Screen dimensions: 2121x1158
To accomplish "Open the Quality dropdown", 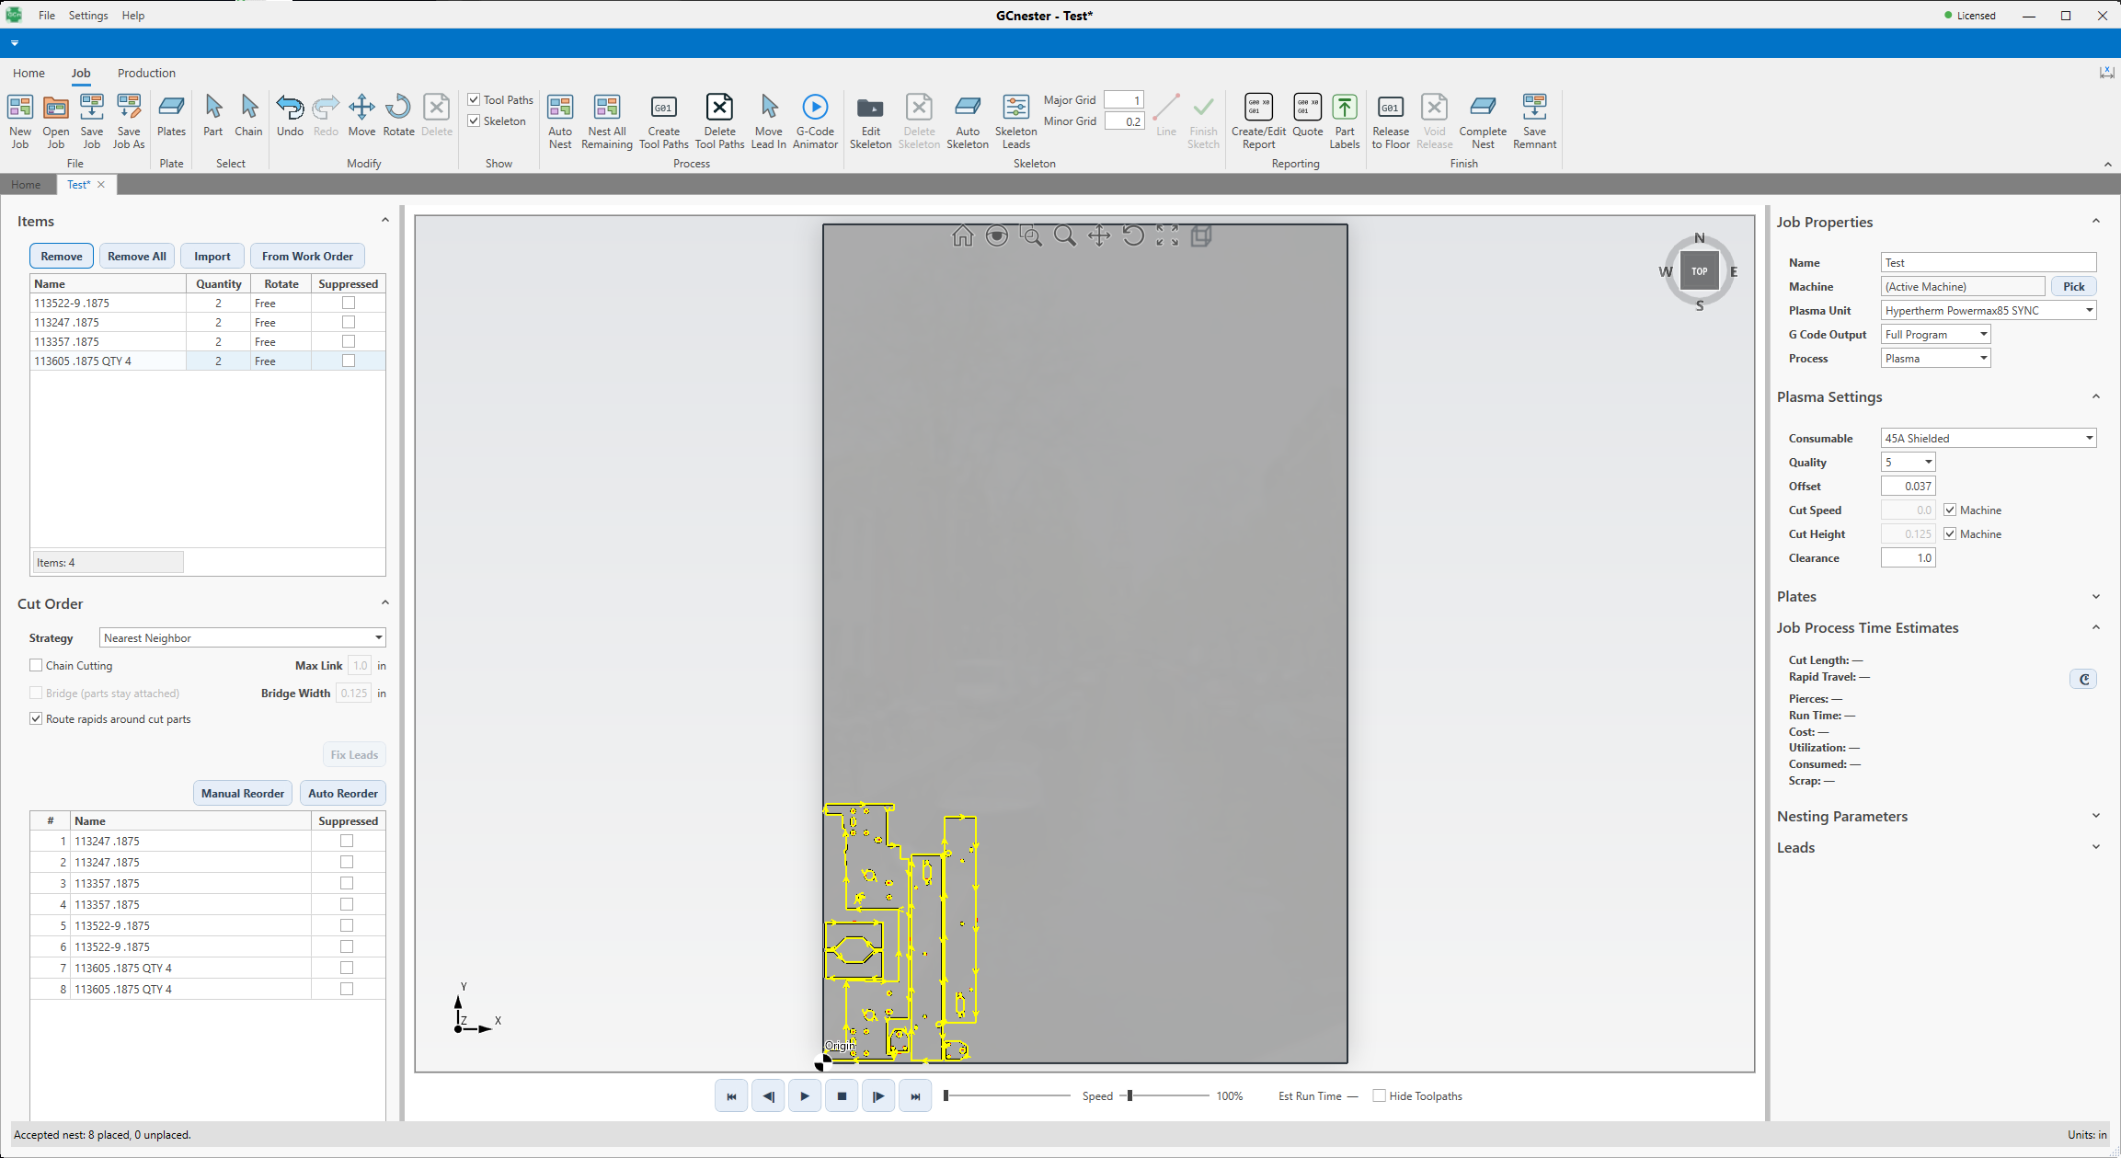I will 1908,462.
